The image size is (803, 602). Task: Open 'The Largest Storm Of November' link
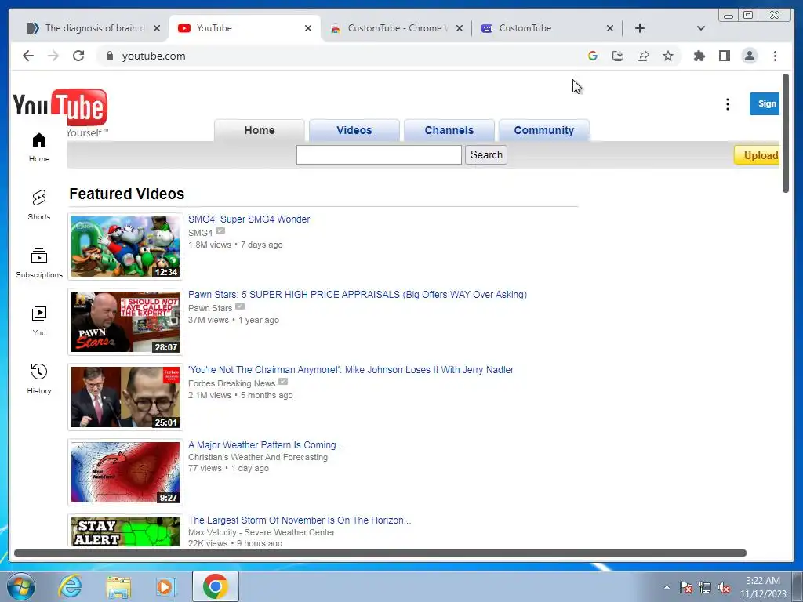pyautogui.click(x=299, y=520)
